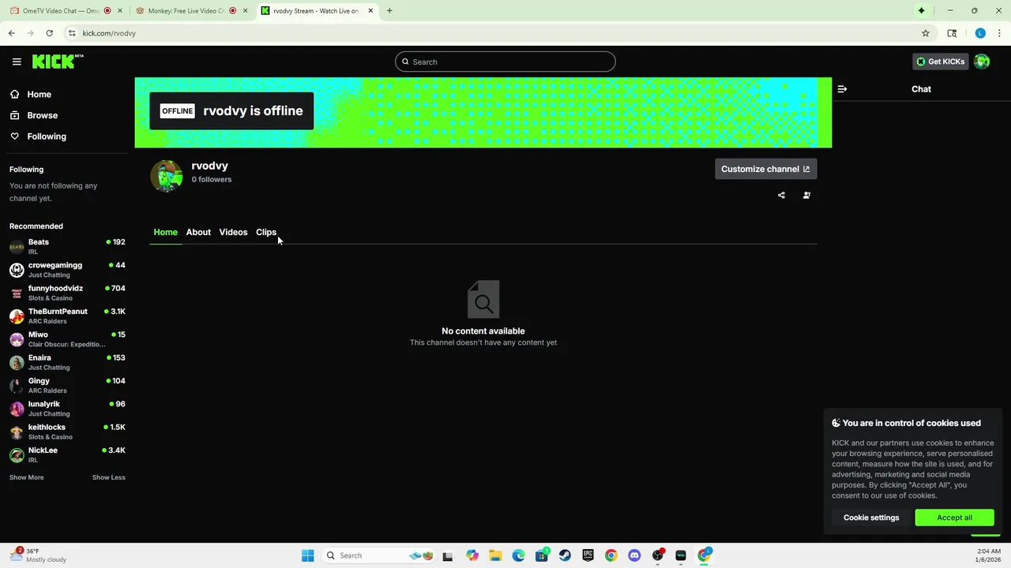Open recommended channel Beats
This screenshot has width=1011, height=568.
(x=67, y=246)
